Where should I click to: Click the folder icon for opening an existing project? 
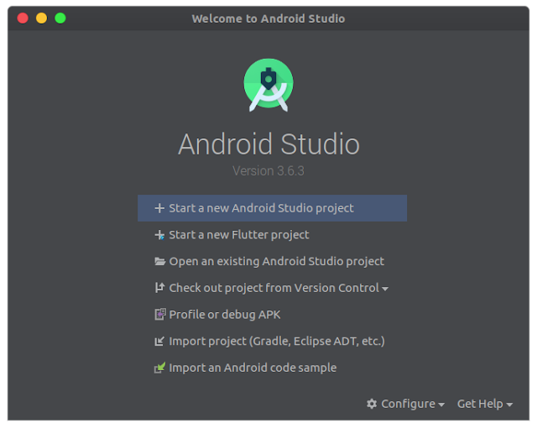click(x=159, y=262)
